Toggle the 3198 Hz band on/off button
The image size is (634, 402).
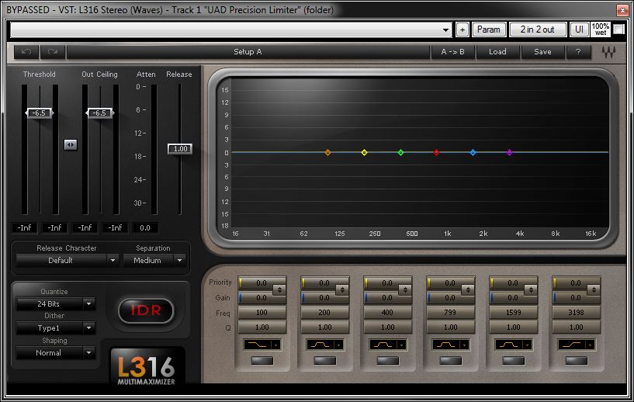click(x=576, y=360)
